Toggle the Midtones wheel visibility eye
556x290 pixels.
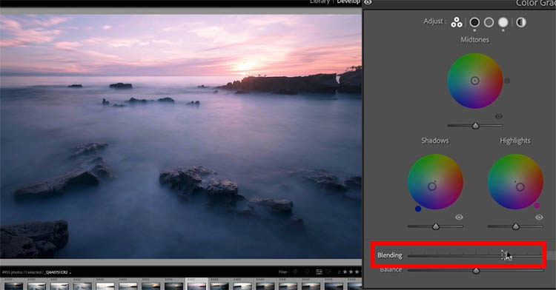point(499,116)
